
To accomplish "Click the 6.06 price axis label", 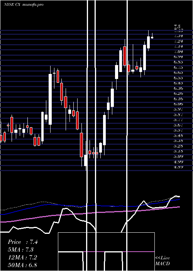I will (x=178, y=104).
